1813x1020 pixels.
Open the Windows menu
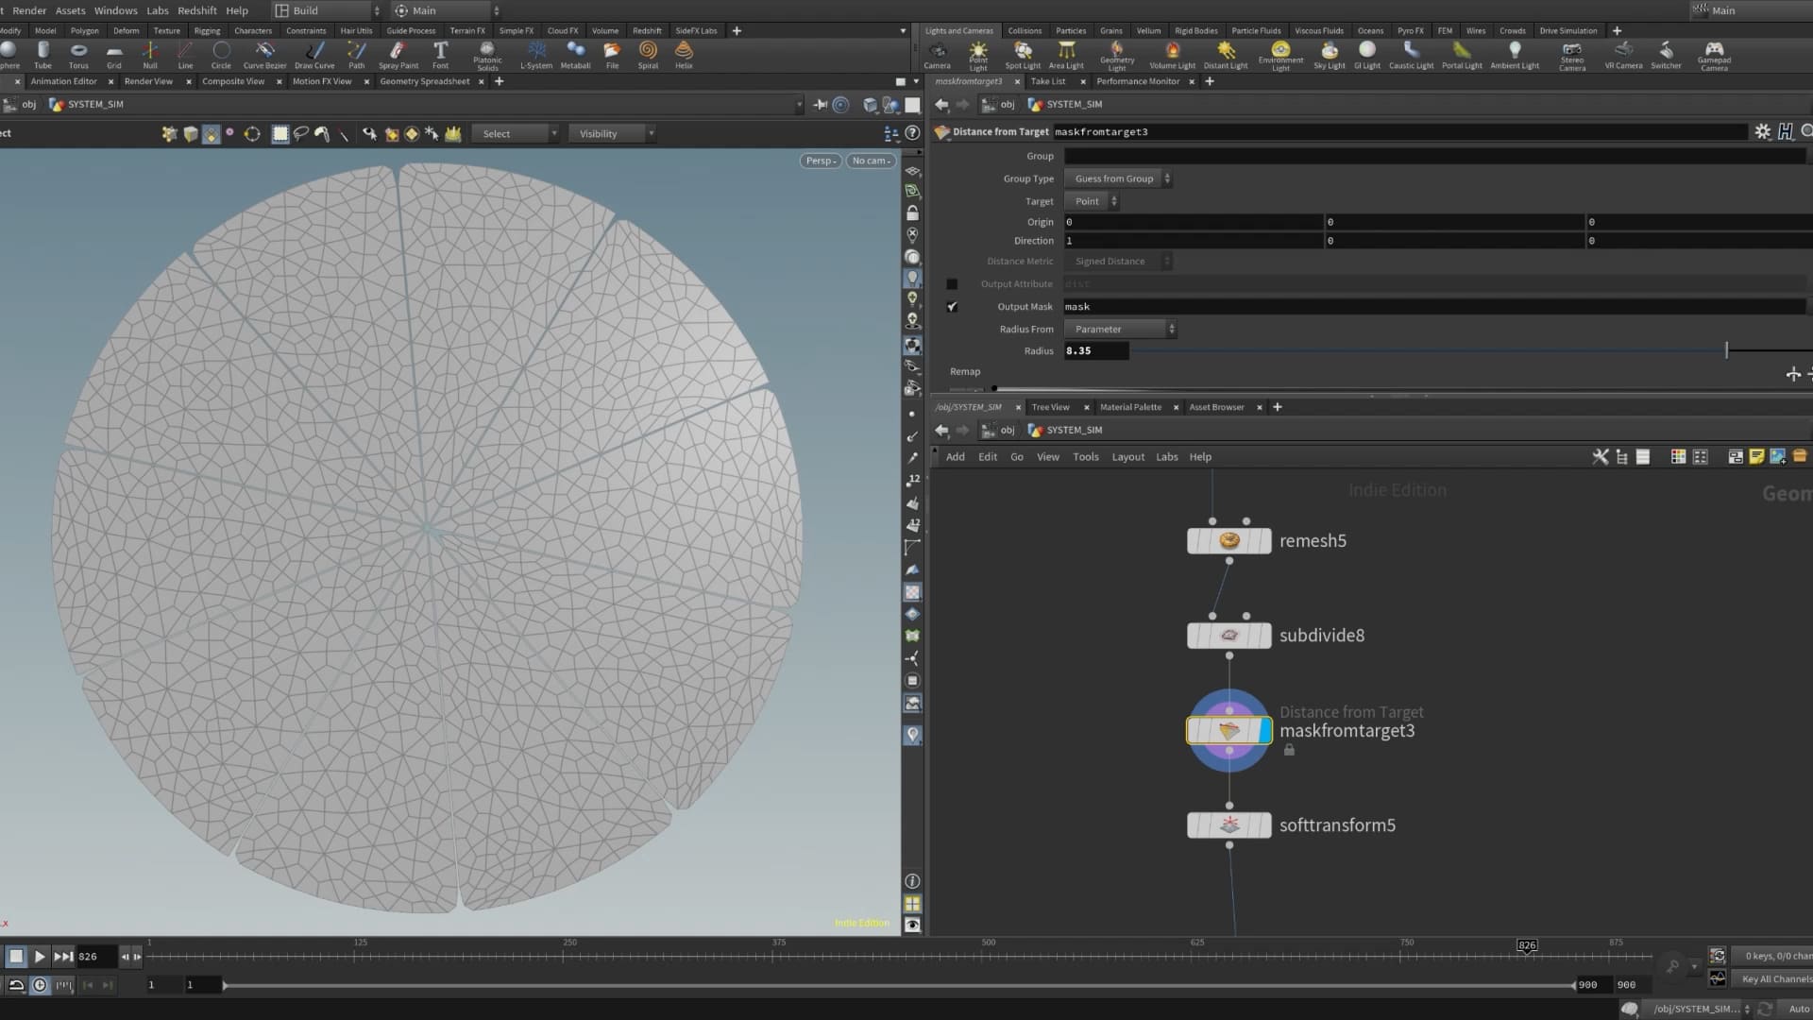[x=115, y=10]
